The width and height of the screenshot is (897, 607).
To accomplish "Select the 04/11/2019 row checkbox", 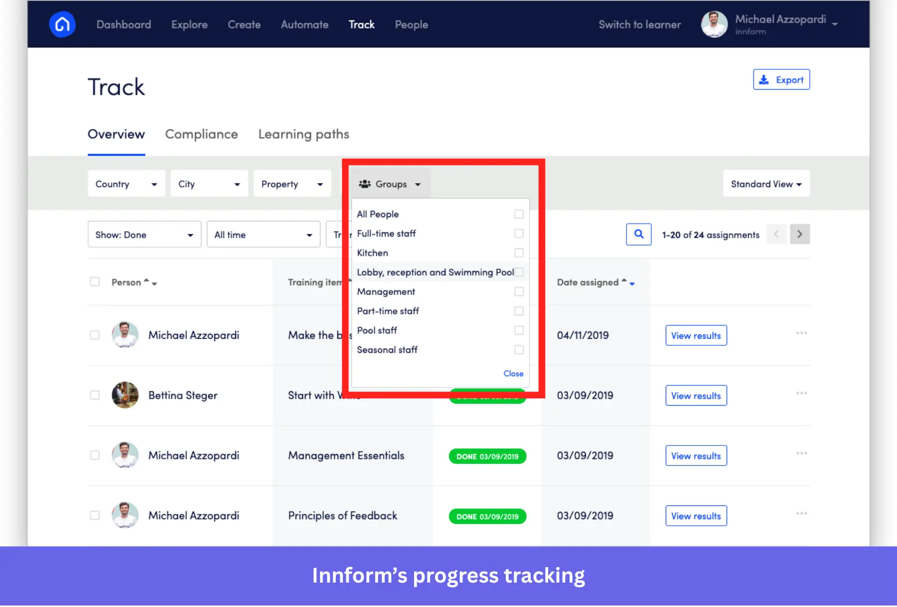I will [x=95, y=335].
